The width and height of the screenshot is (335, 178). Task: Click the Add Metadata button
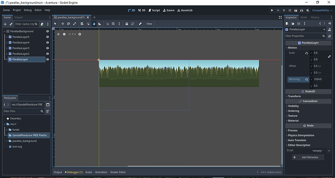coord(308,157)
